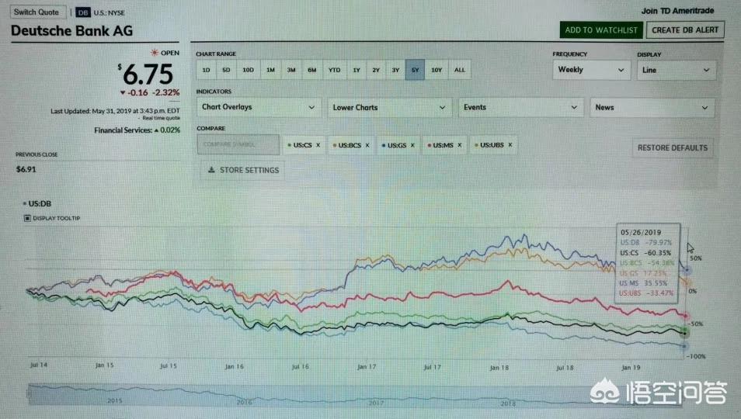Toggle the Display Tooltip checkbox
The image size is (741, 419).
27,218
